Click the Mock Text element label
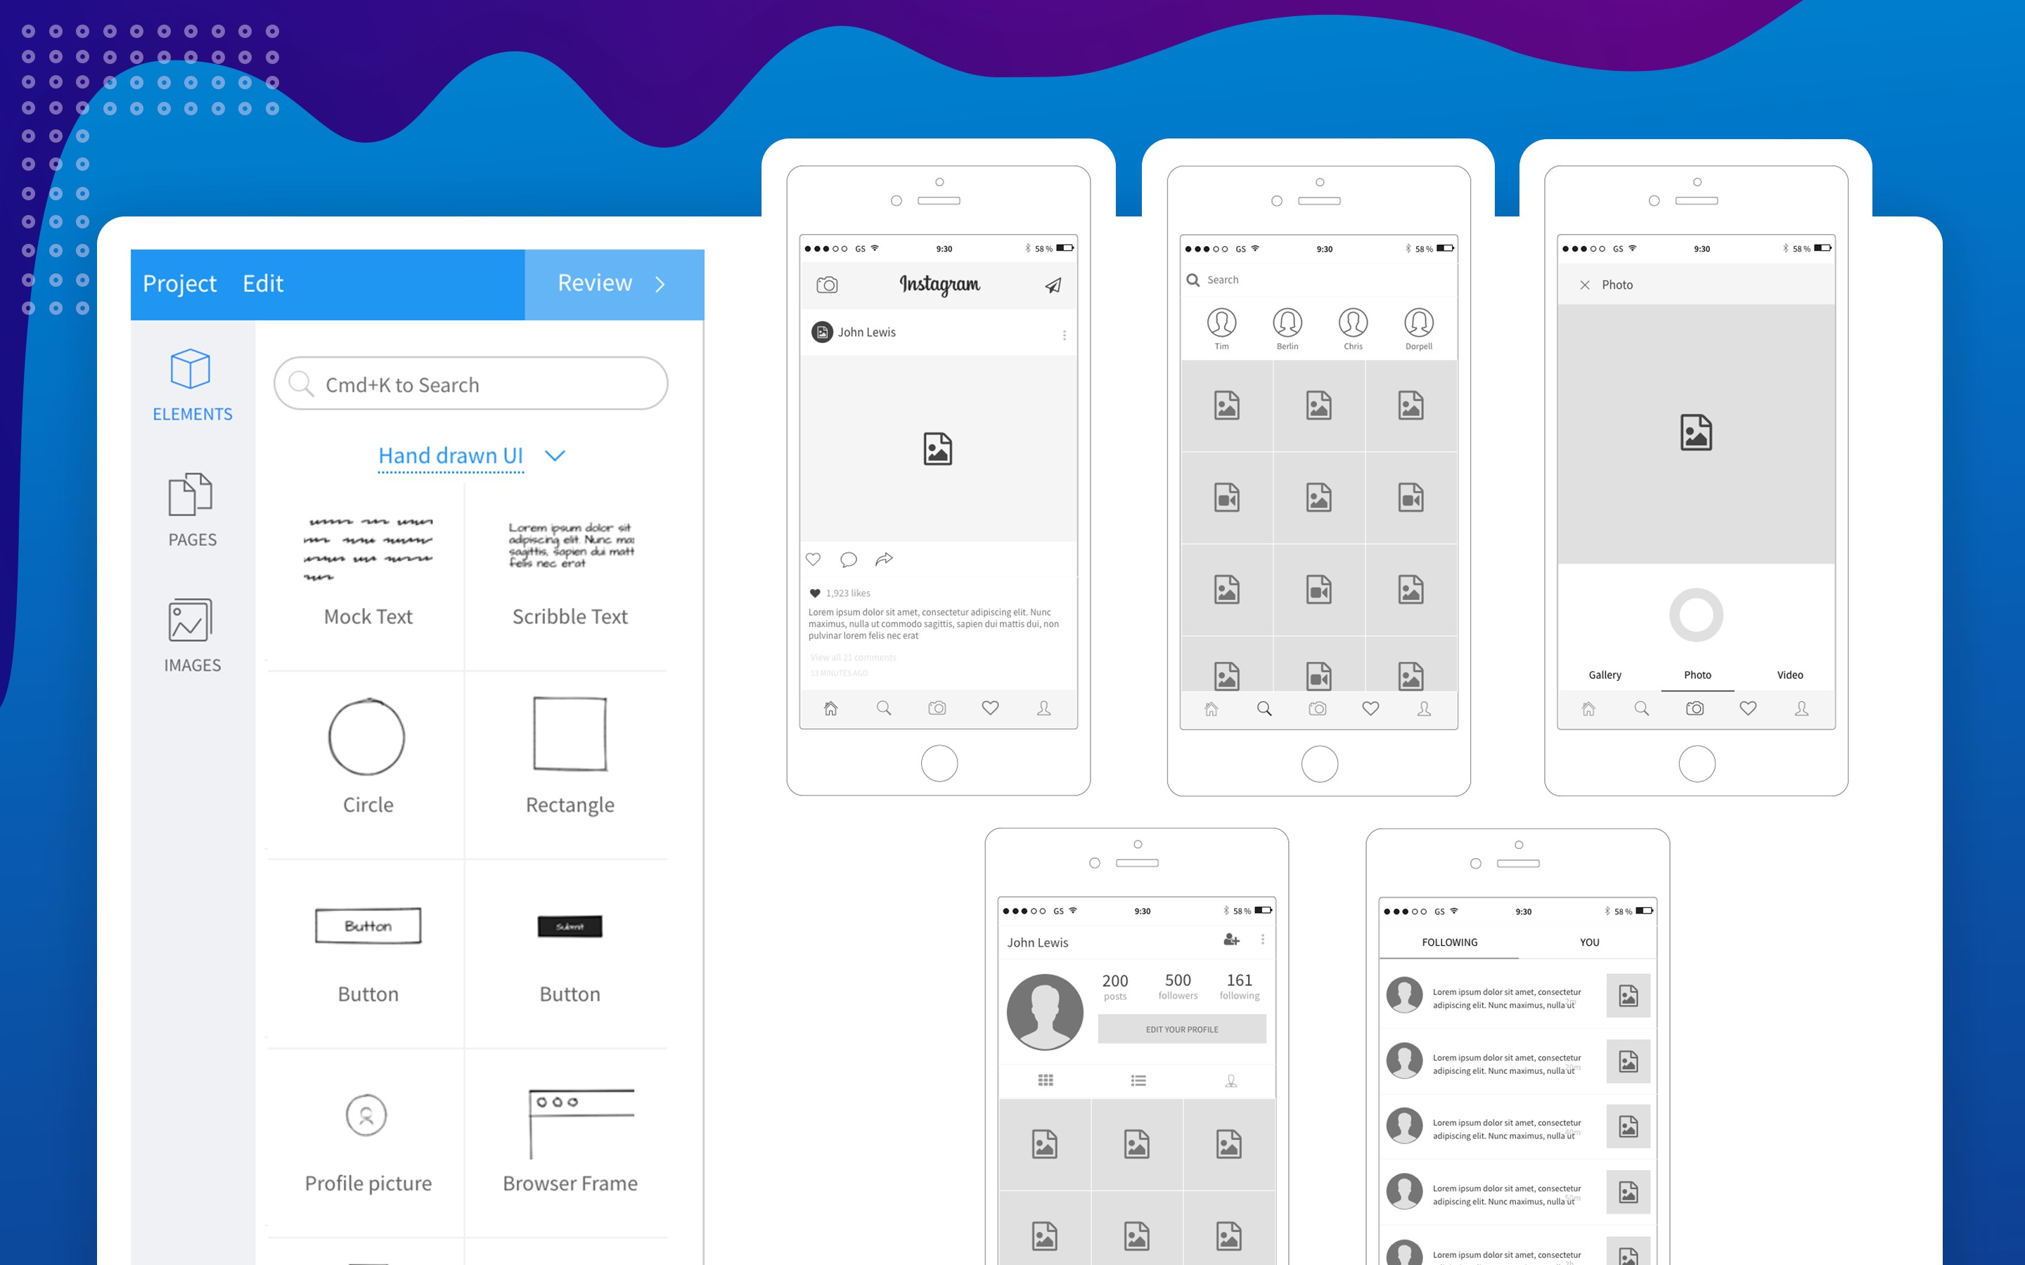Image resolution: width=2025 pixels, height=1265 pixels. 368,615
